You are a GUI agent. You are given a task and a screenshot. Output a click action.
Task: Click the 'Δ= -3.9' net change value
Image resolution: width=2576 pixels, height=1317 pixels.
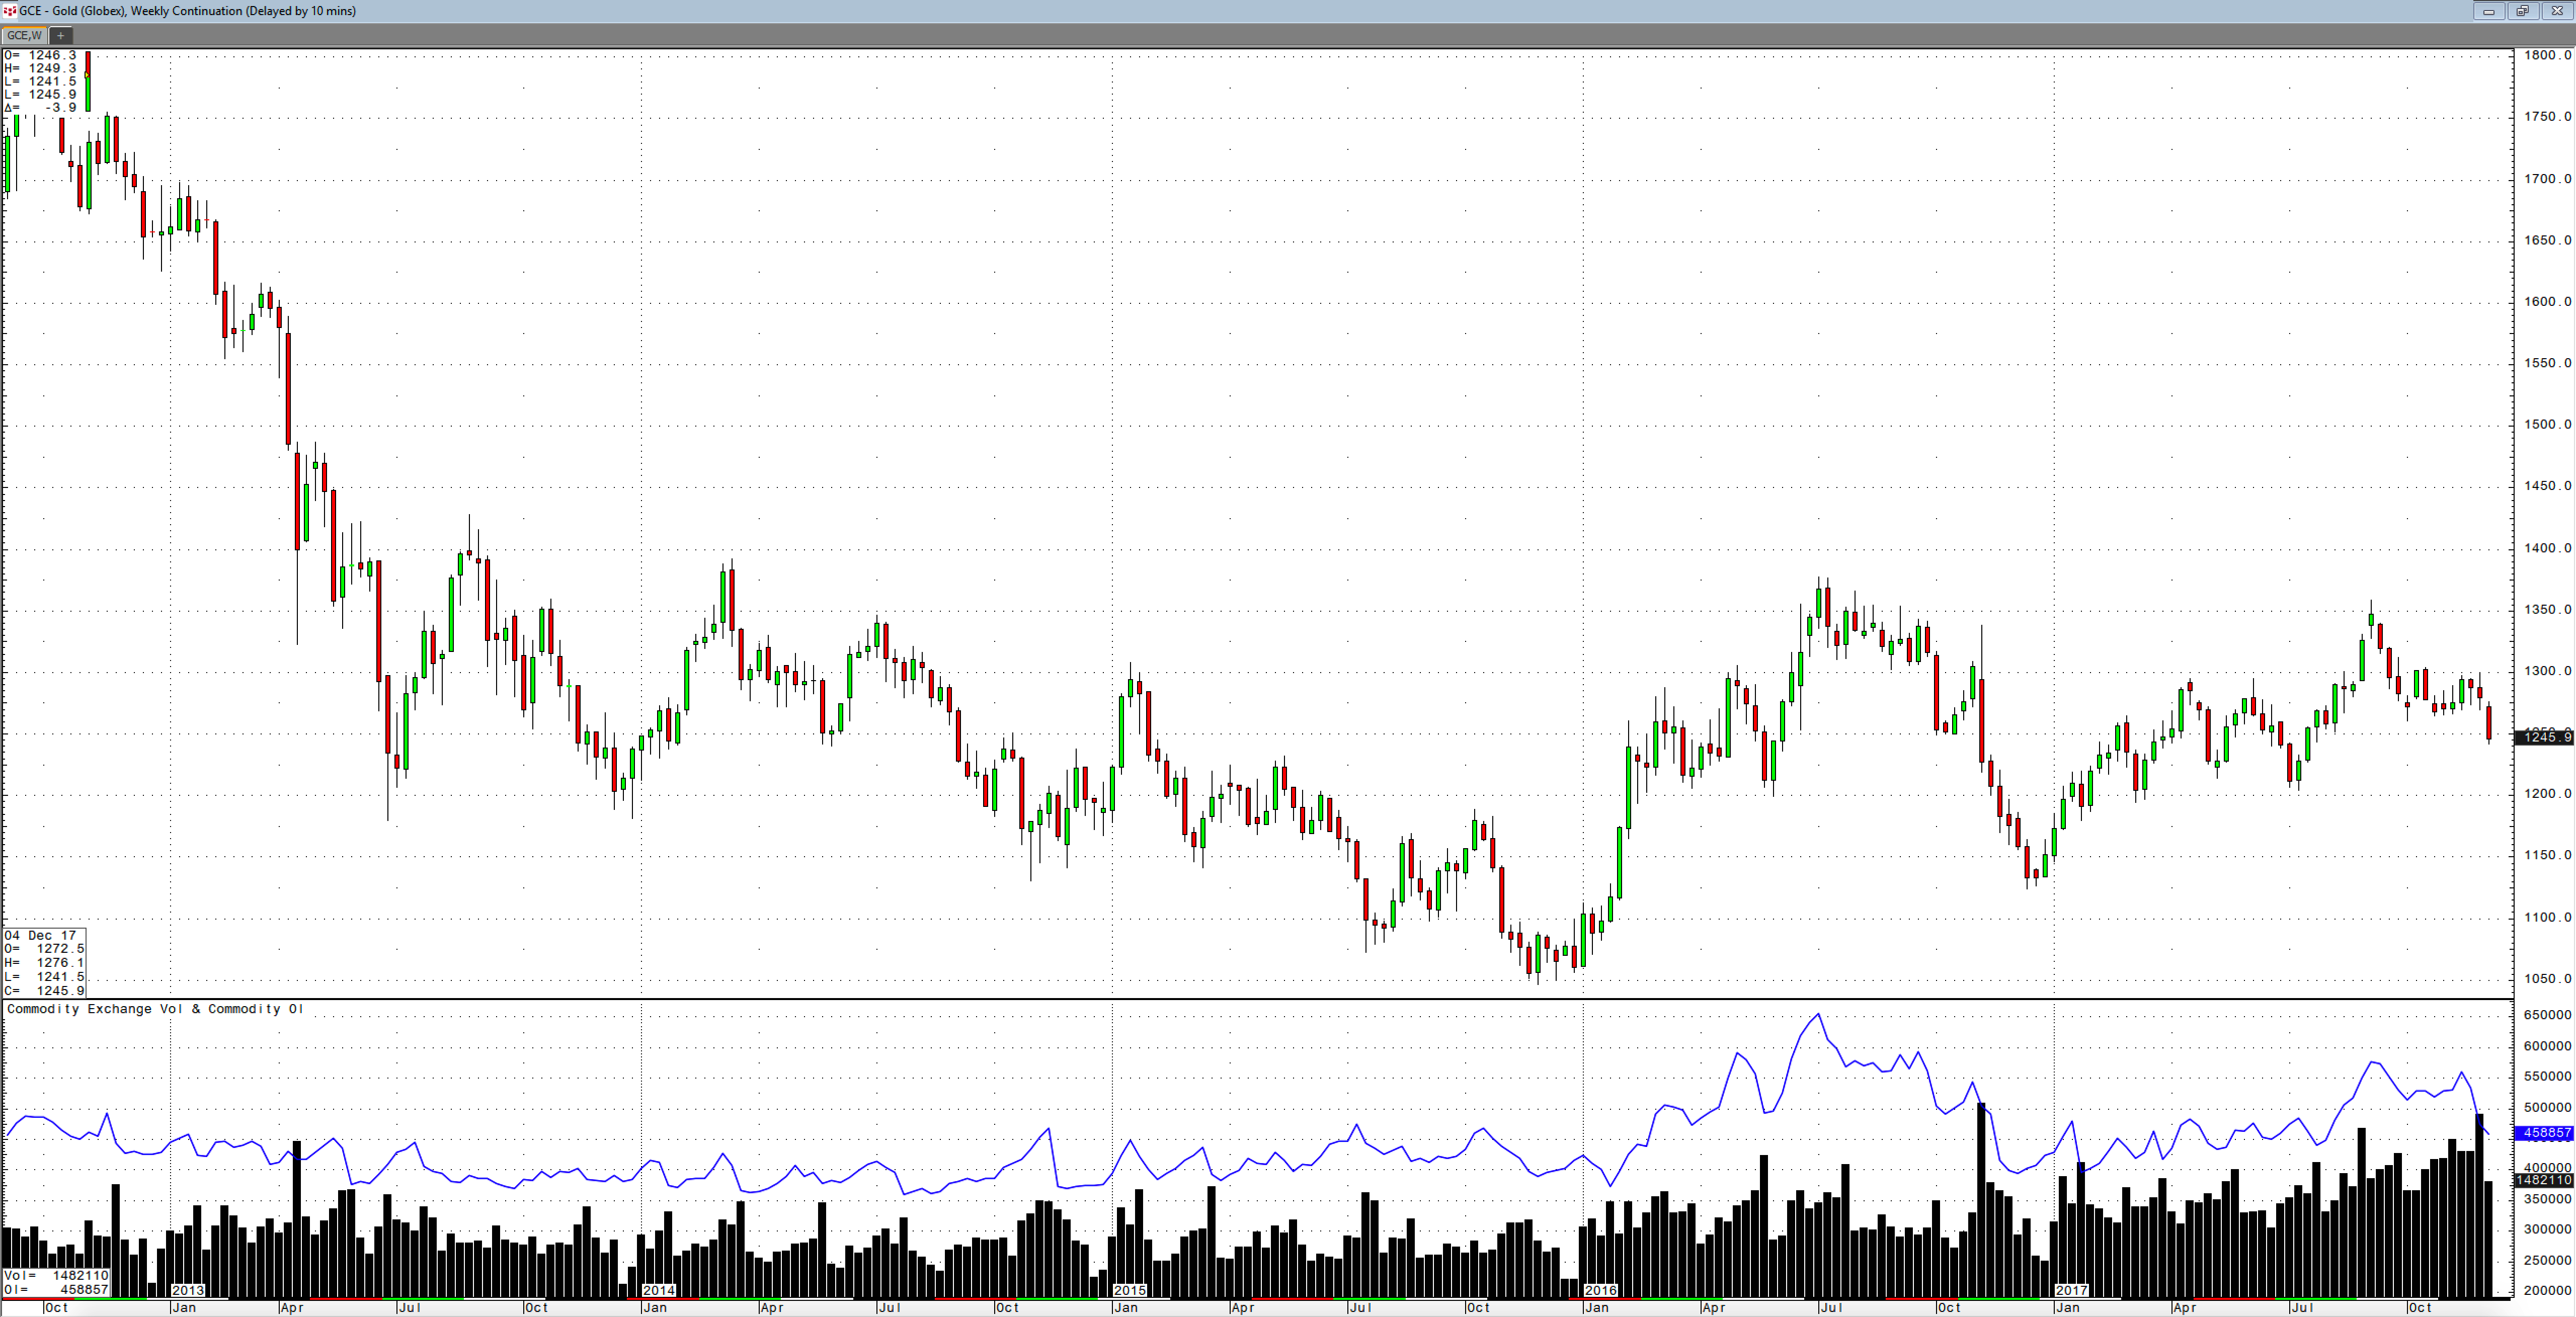coord(41,108)
